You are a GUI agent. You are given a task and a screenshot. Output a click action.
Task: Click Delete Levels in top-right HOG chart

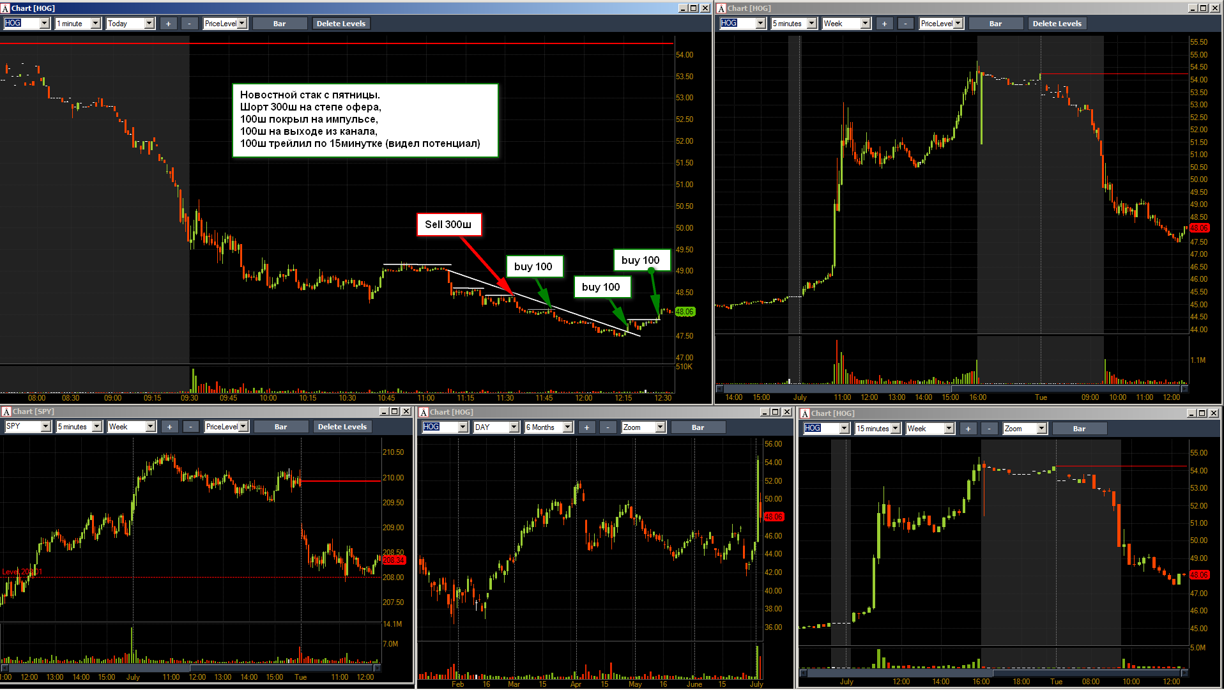pos(1057,24)
